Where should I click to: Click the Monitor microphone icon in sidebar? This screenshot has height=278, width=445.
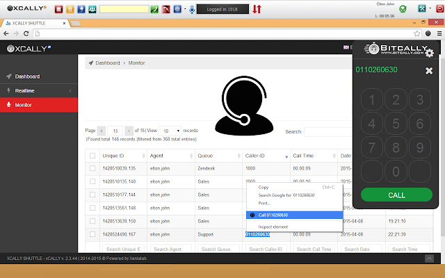pos(9,105)
